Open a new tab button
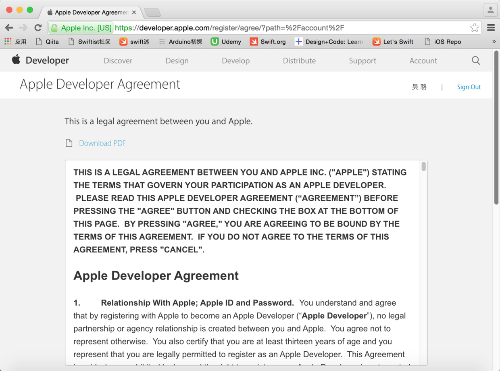This screenshot has width=500, height=371. click(152, 13)
